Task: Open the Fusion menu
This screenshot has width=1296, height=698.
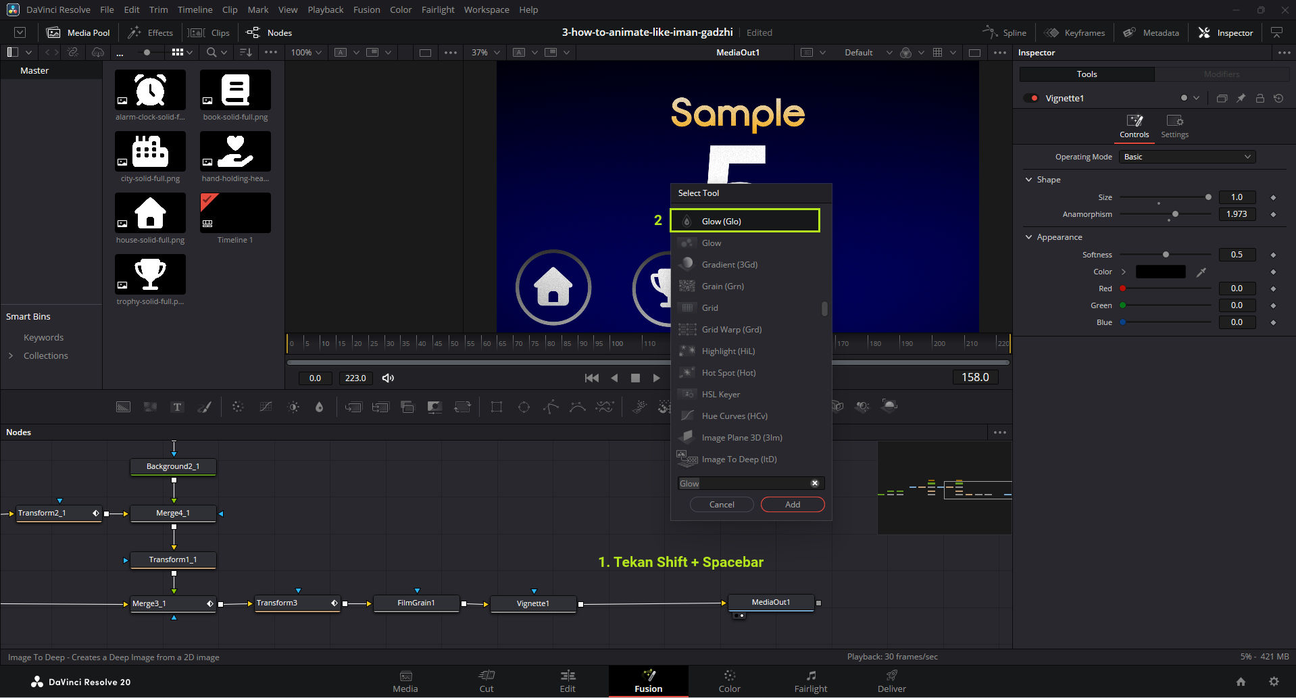Action: click(x=366, y=10)
